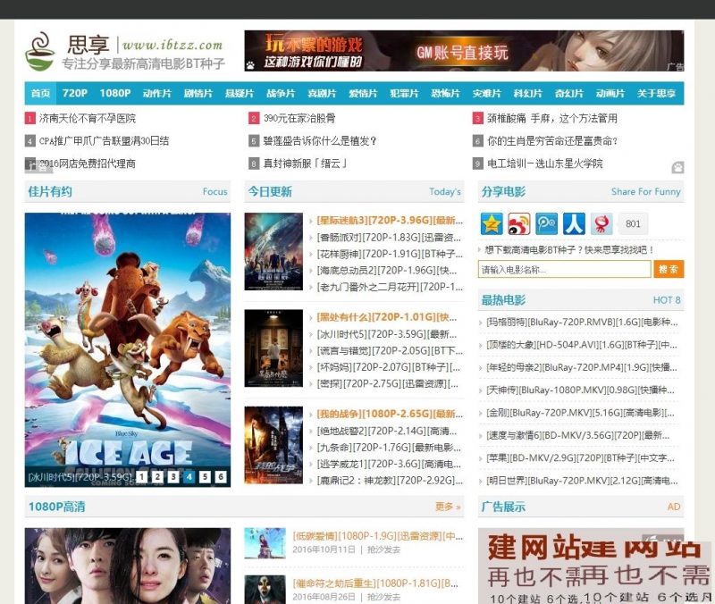This screenshot has height=604, width=715.
Task: Click the movie search input box
Action: (563, 268)
